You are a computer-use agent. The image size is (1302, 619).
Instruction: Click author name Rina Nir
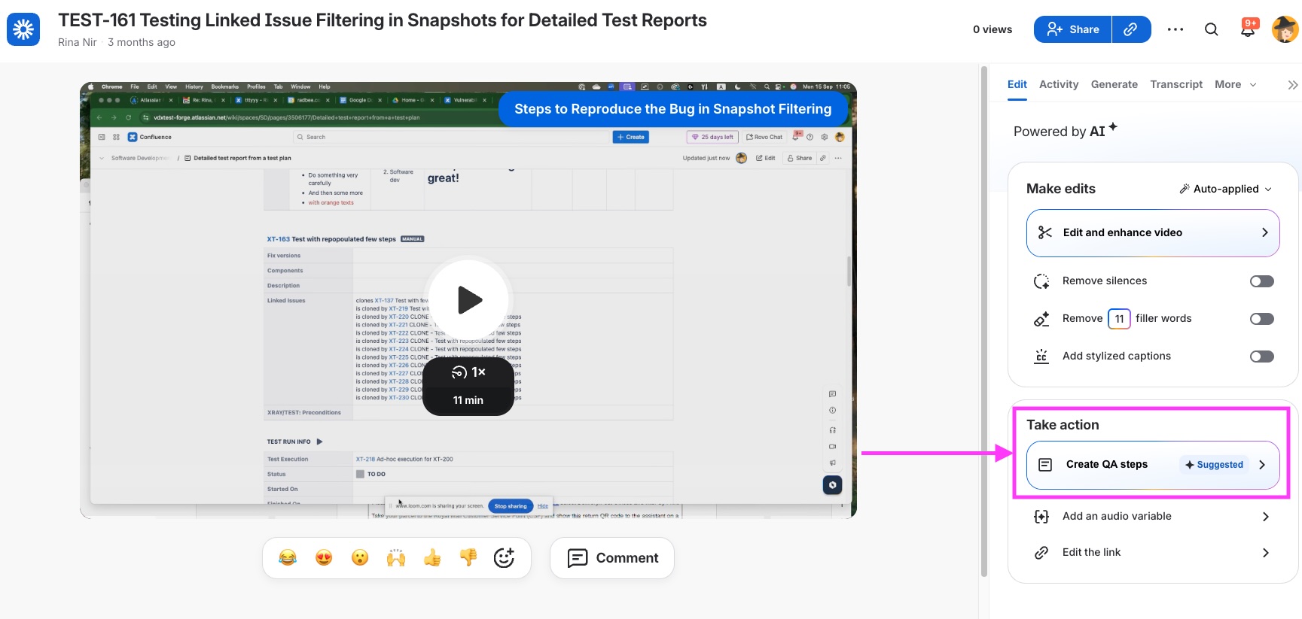click(78, 42)
